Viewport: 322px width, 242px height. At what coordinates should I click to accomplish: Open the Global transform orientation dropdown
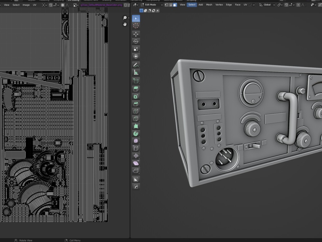click(x=267, y=5)
